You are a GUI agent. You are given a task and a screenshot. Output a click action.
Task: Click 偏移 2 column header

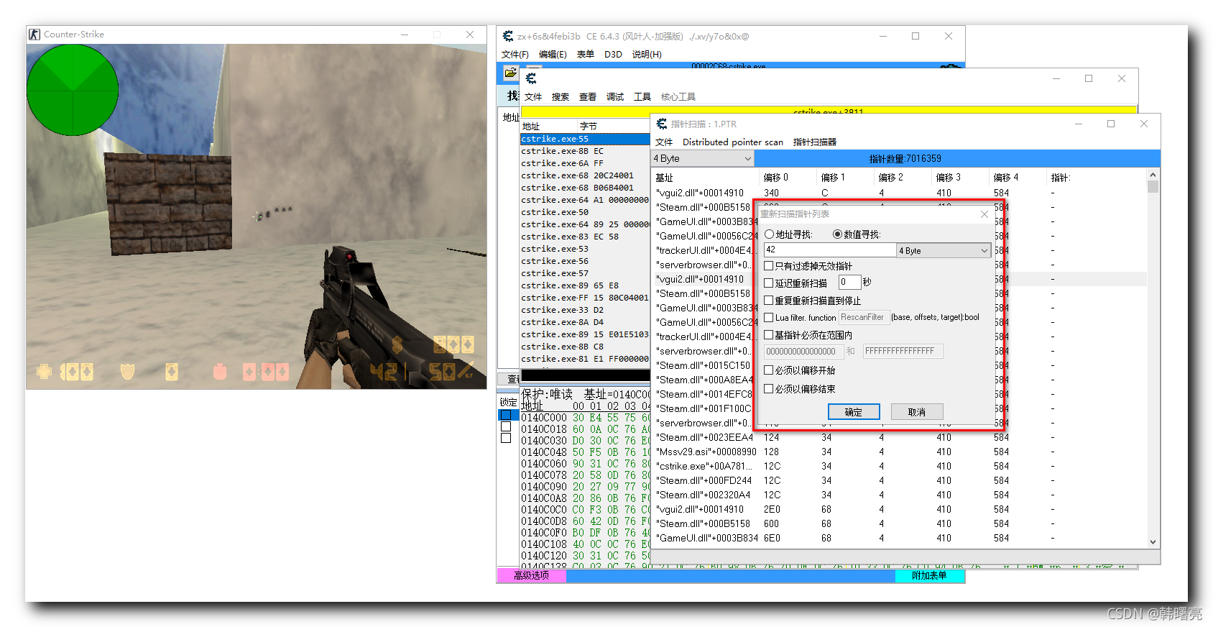click(x=903, y=178)
